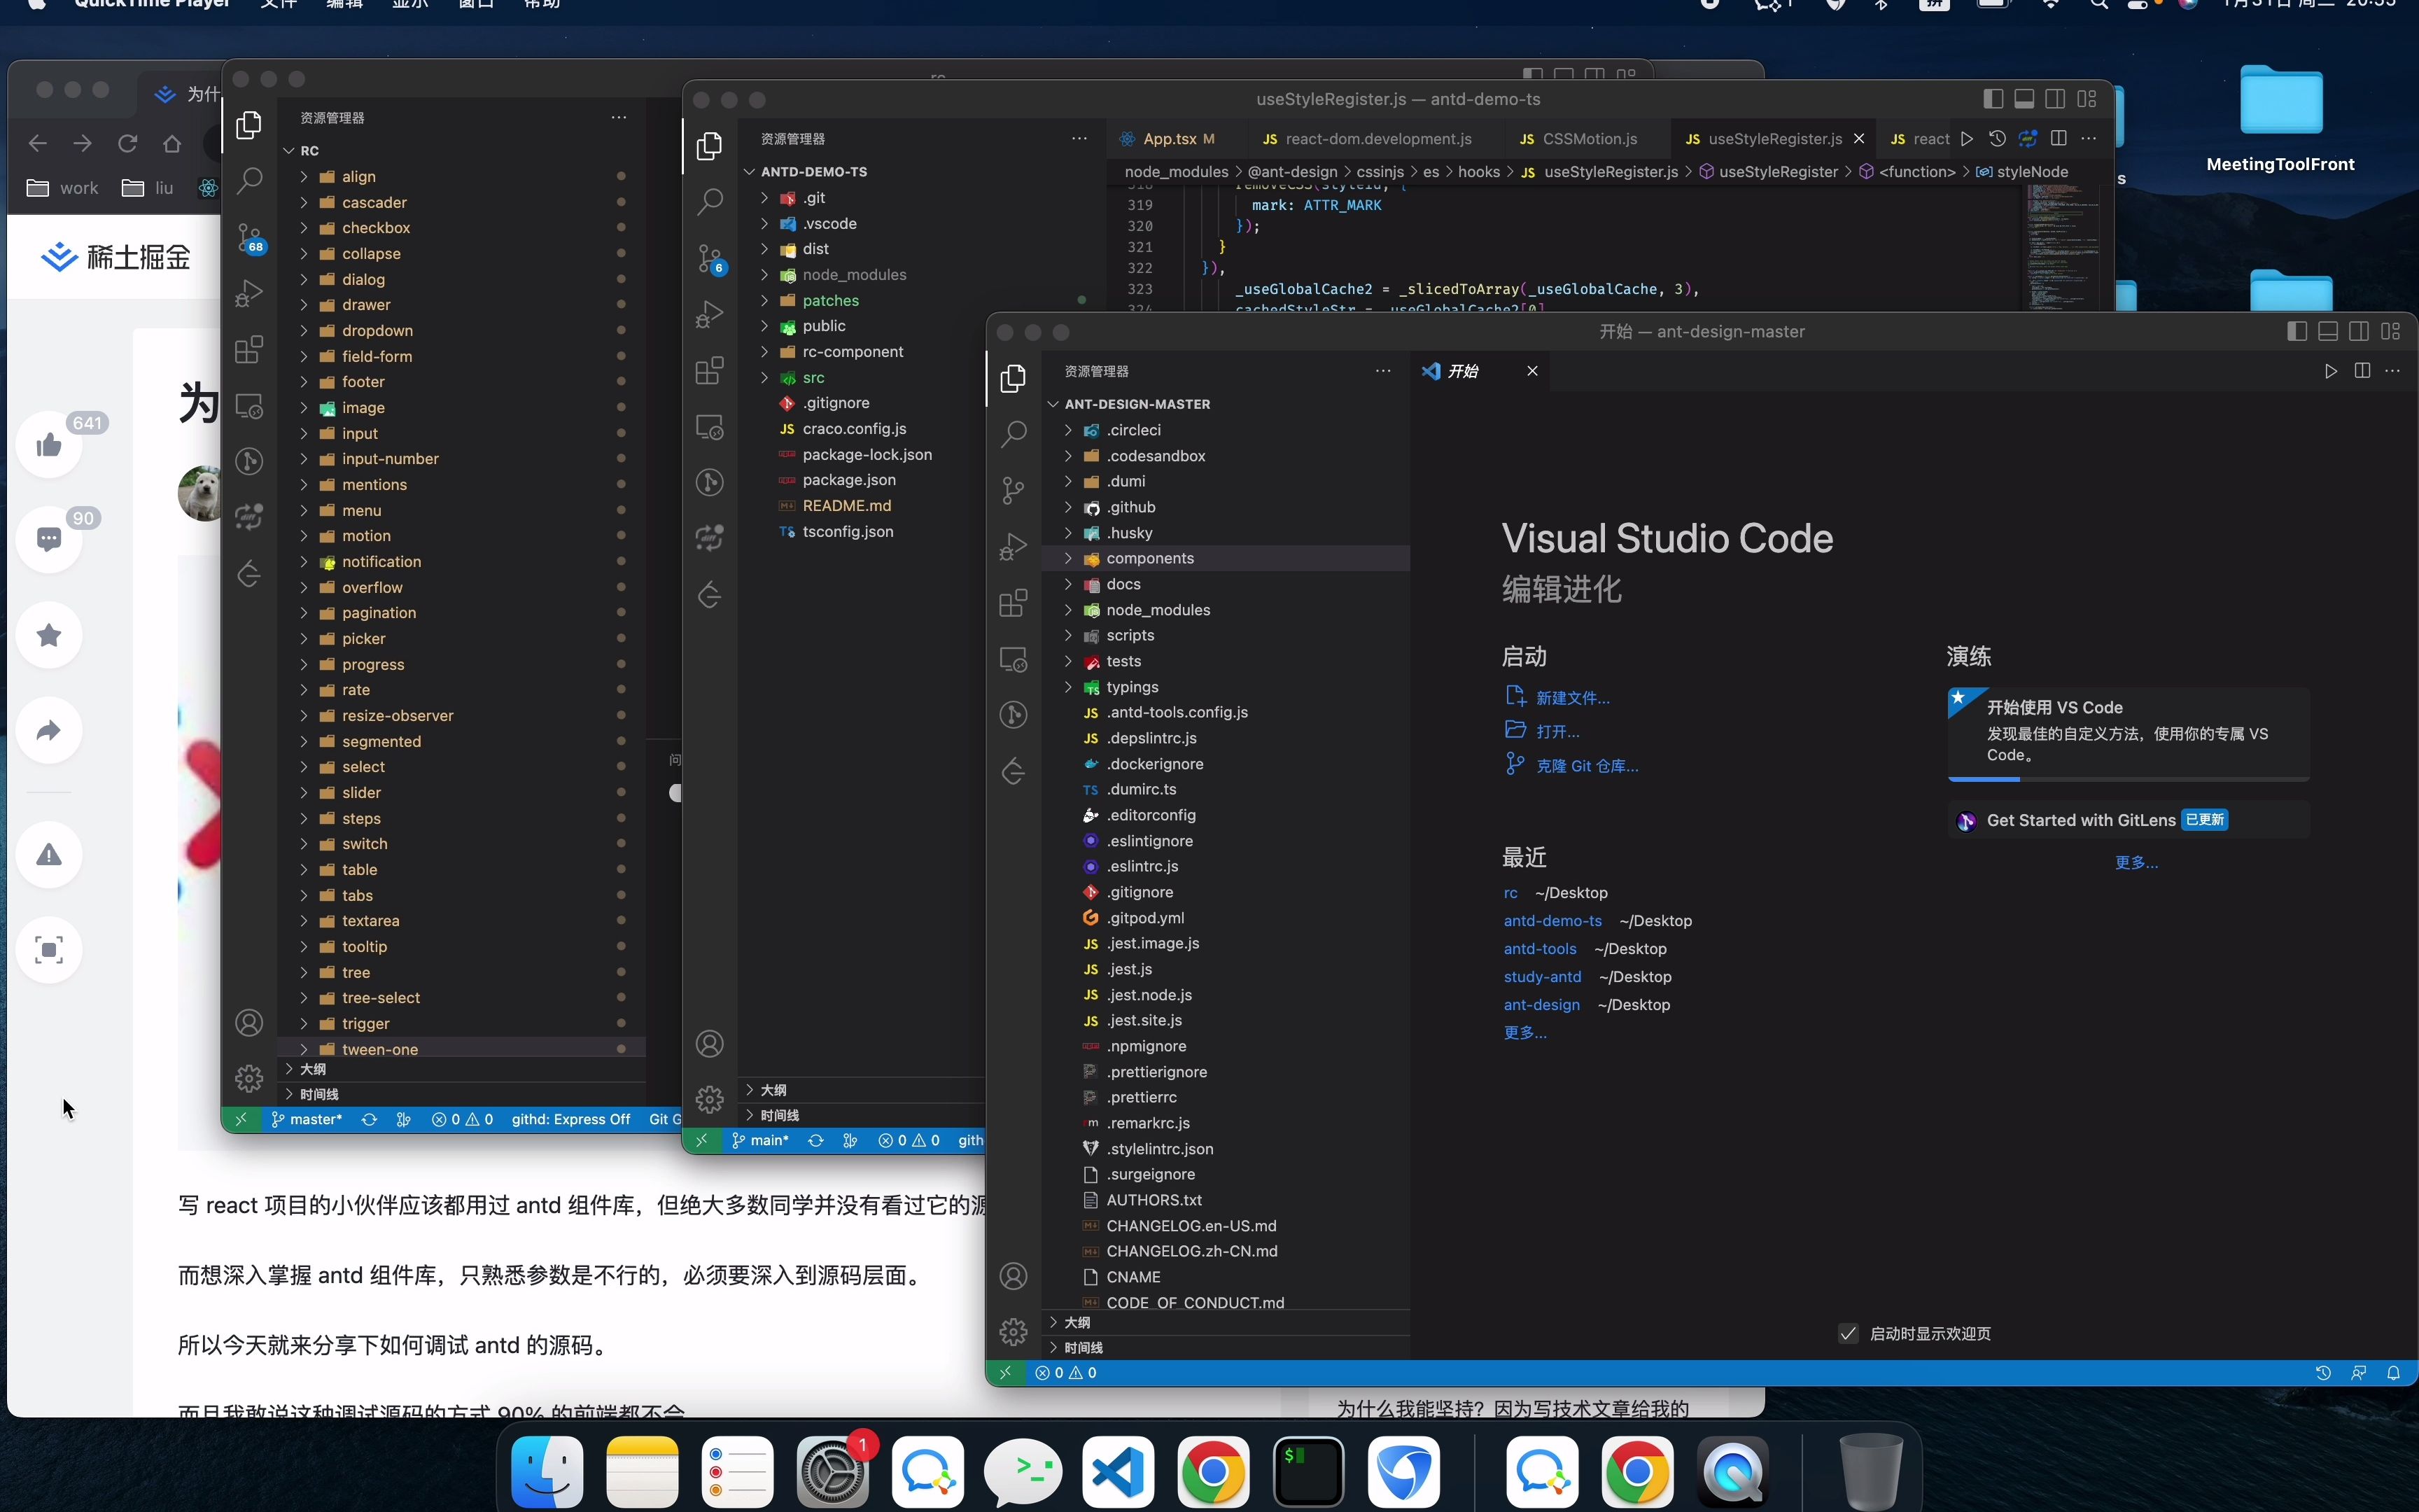Click the like button with 641 count
This screenshot has width=2419, height=1512.
[x=49, y=445]
